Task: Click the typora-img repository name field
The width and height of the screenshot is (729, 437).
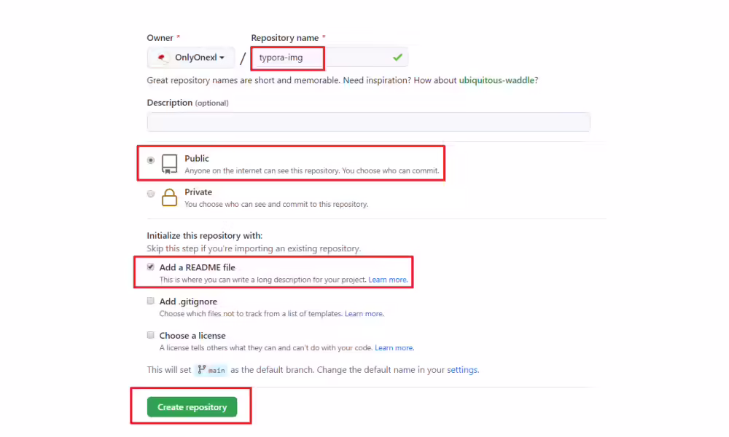Action: [x=330, y=58]
